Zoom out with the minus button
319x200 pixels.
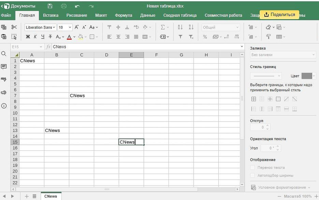click(x=279, y=196)
